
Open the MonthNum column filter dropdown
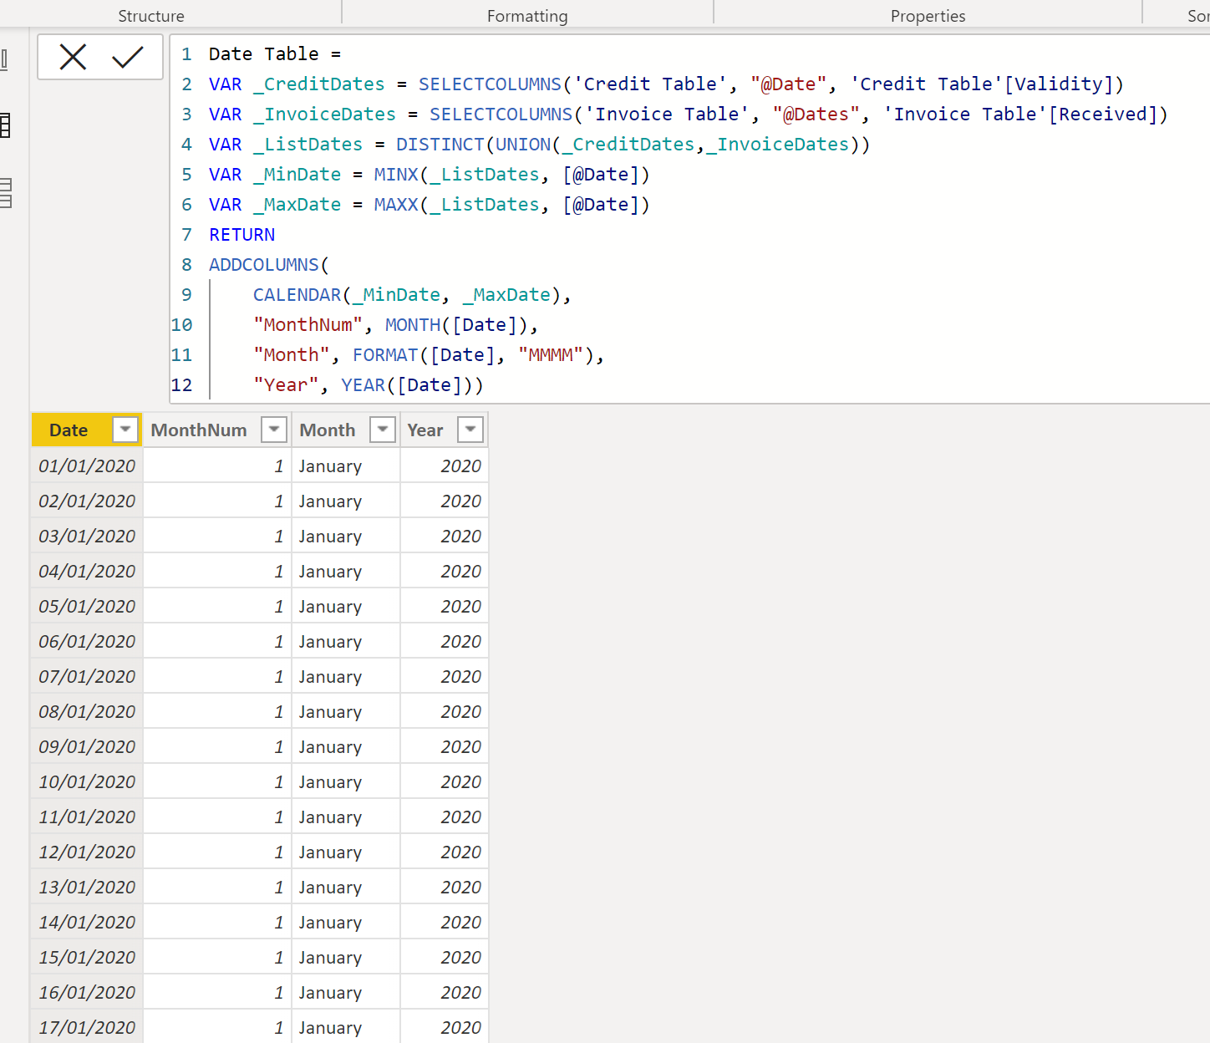[x=274, y=430]
